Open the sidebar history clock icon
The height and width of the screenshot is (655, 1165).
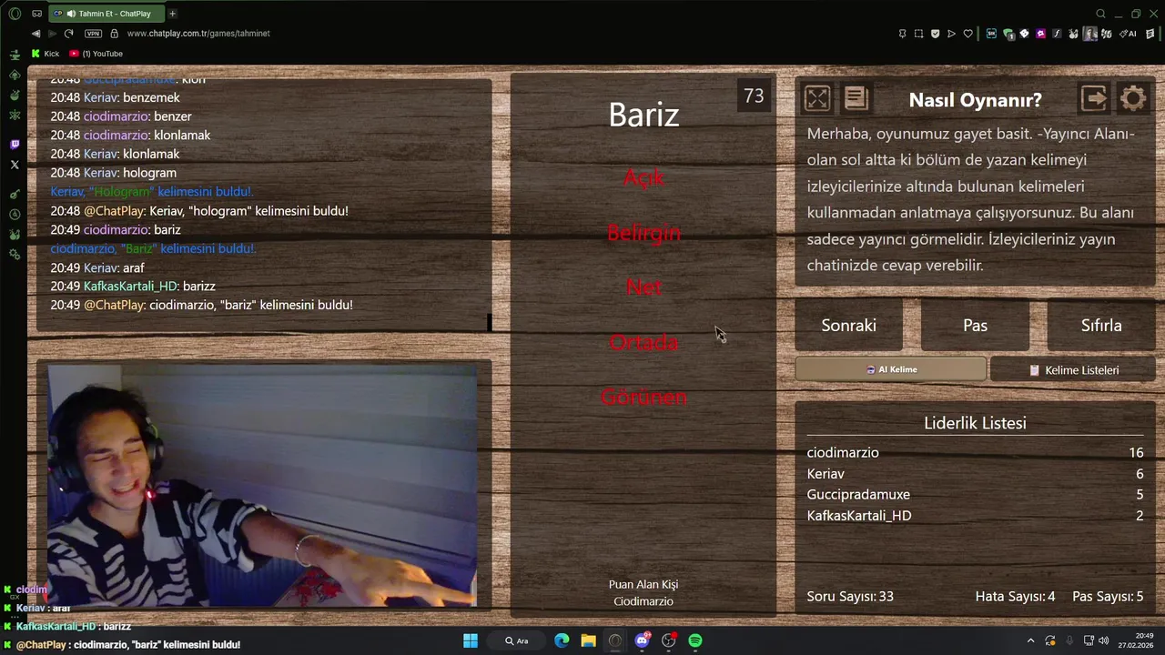15,215
